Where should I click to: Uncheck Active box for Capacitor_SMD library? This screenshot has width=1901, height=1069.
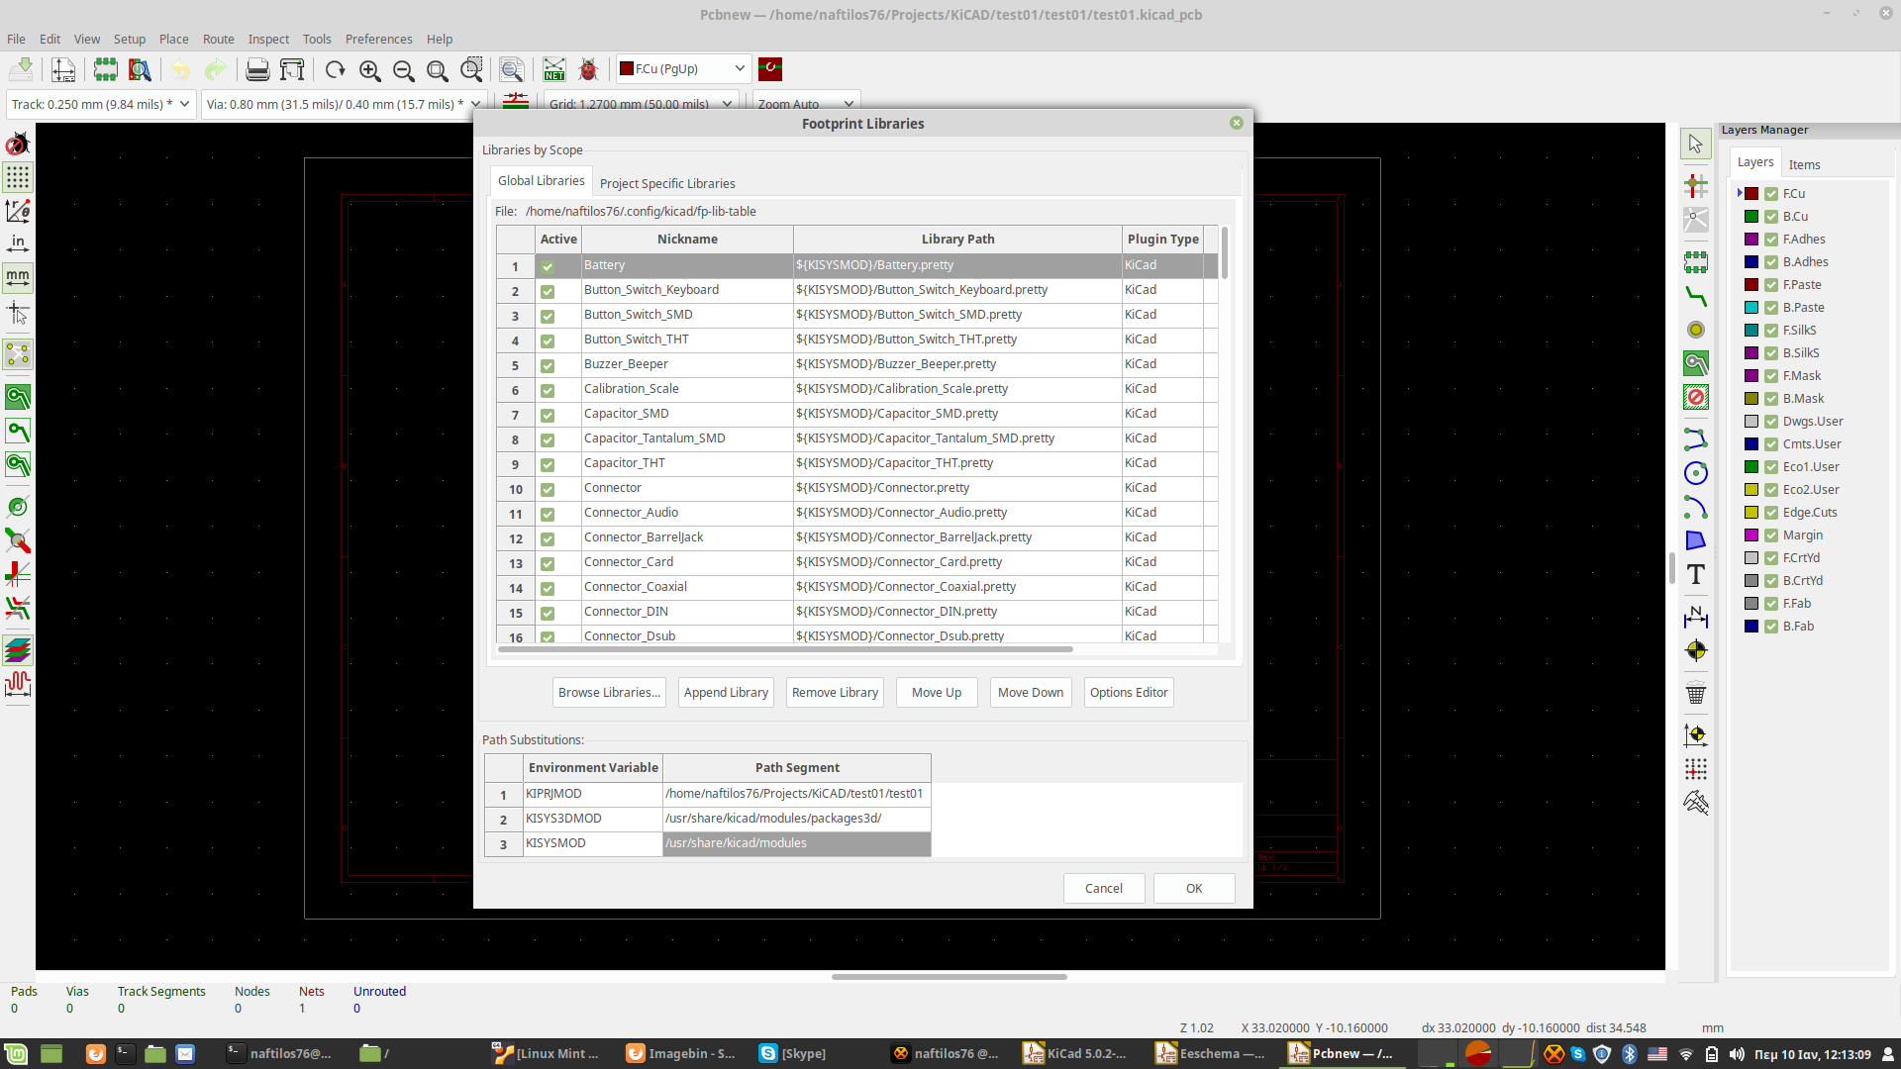[548, 415]
